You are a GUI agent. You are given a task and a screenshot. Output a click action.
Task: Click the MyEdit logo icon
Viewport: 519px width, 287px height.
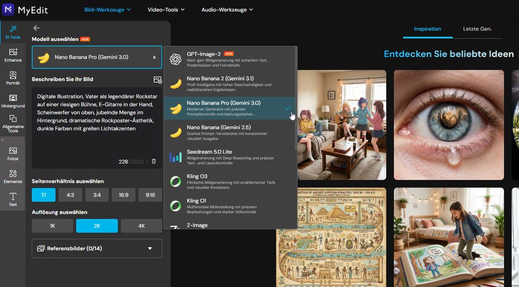8,9
